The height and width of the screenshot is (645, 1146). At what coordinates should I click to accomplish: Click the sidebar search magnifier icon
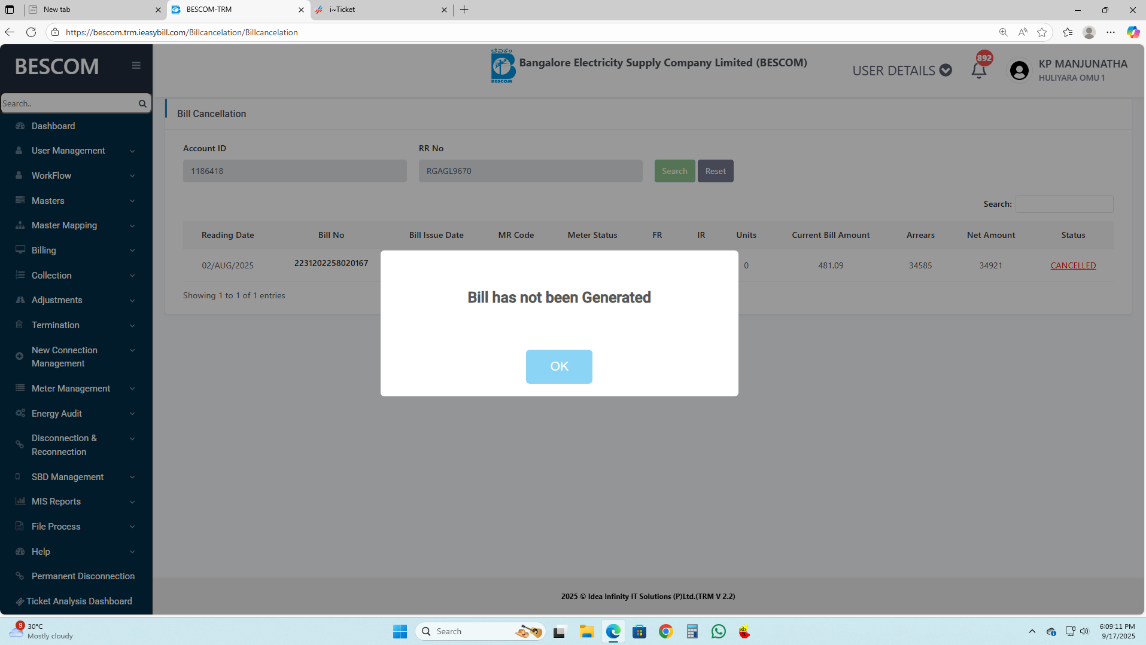coord(142,103)
